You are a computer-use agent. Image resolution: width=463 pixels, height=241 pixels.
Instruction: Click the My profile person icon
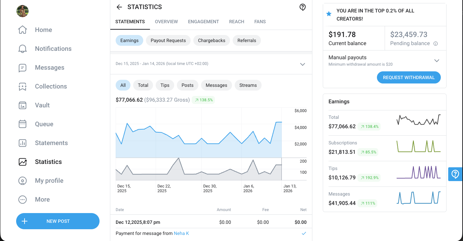23,180
